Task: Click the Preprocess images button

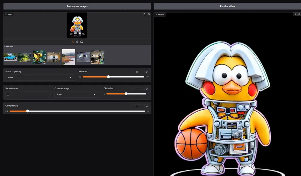Action: 77,6
